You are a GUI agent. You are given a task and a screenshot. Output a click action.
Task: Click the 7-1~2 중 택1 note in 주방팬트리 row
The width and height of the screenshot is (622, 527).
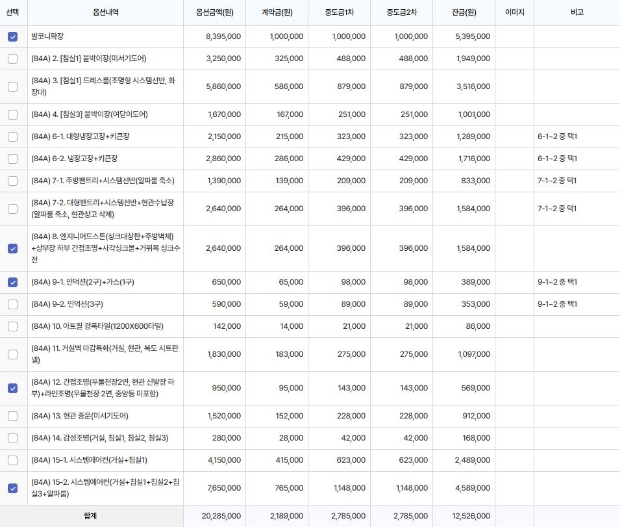(x=557, y=181)
